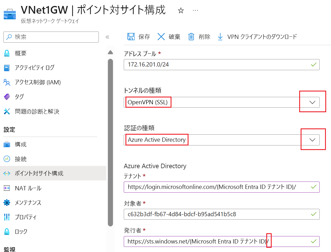Viewport: 331px width, 252px height.
Task: Click VPN クライアントのダウンロード
Action: (257, 37)
